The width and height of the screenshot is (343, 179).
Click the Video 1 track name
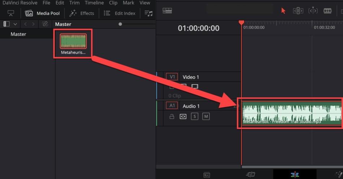191,77
